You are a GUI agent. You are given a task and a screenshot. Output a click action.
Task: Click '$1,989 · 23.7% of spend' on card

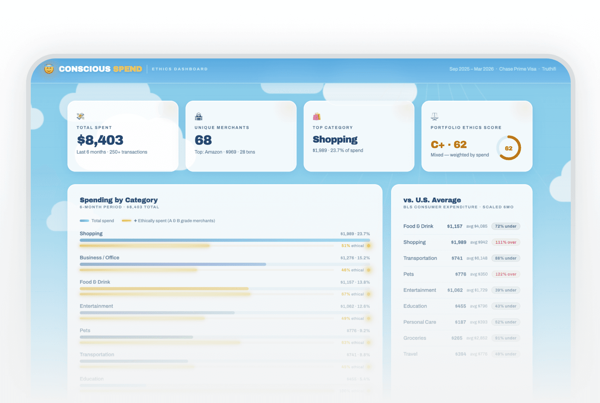coord(338,151)
